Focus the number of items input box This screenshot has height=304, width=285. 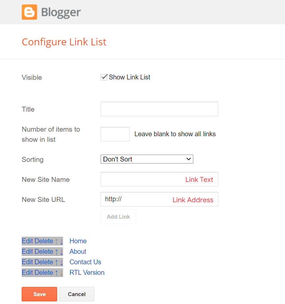pyautogui.click(x=115, y=134)
